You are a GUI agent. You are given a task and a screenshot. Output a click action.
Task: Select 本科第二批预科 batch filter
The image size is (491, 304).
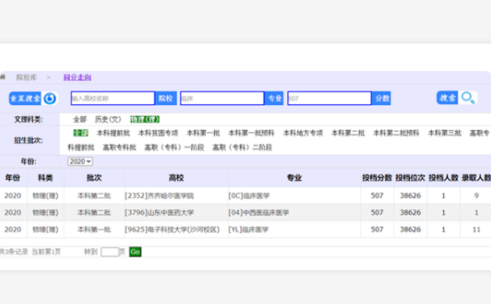pyautogui.click(x=396, y=133)
